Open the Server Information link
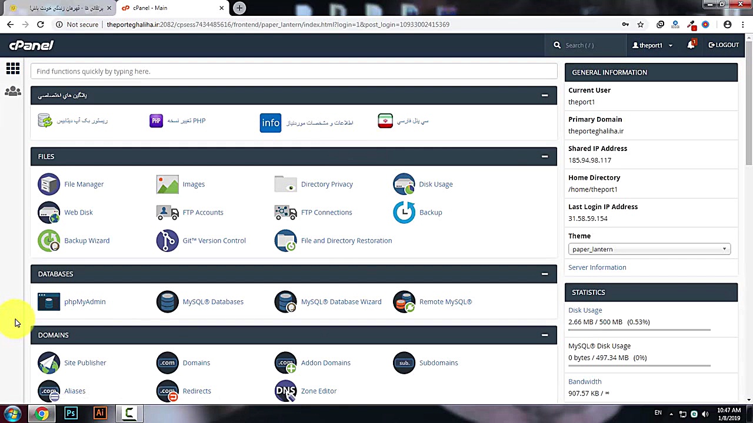The image size is (753, 423). point(597,267)
